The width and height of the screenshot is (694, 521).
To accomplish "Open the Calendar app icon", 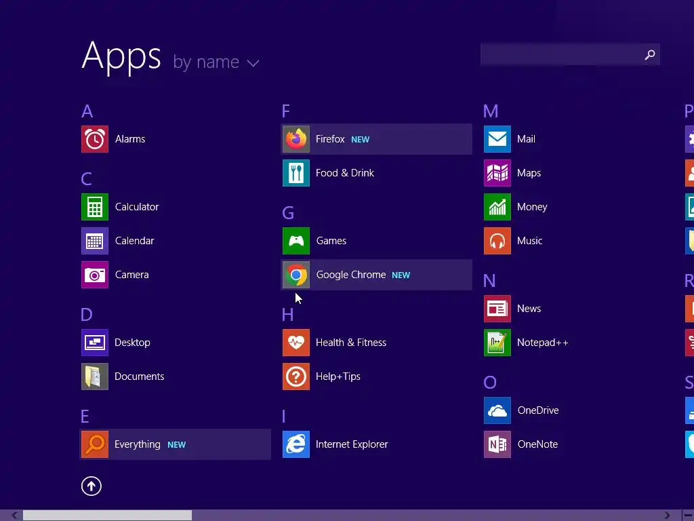I will [x=95, y=241].
